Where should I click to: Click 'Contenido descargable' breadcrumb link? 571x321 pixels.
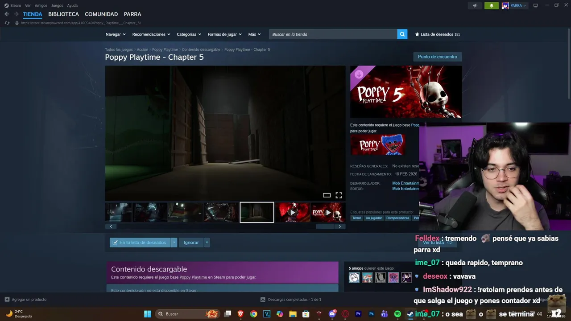[x=201, y=49]
